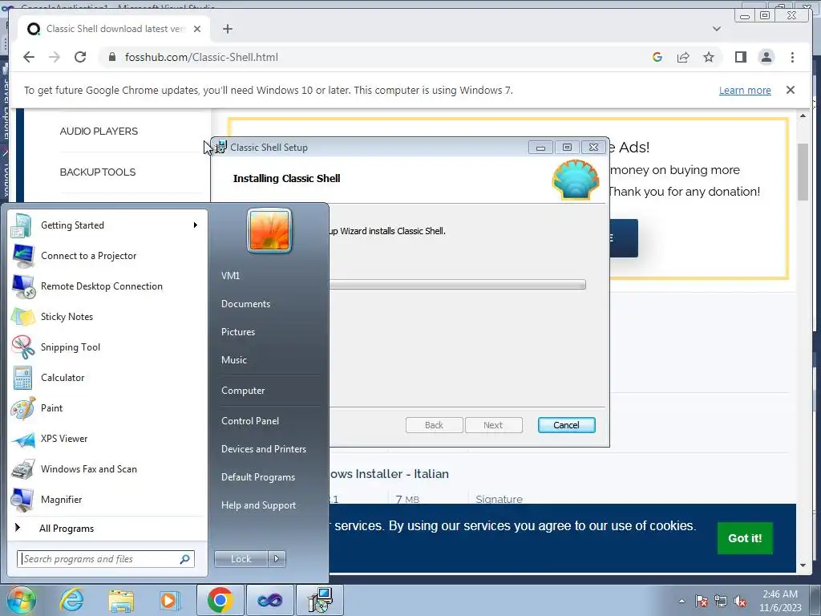Click Lock button in Start menu
Screen dimensions: 821x616
[x=241, y=559]
